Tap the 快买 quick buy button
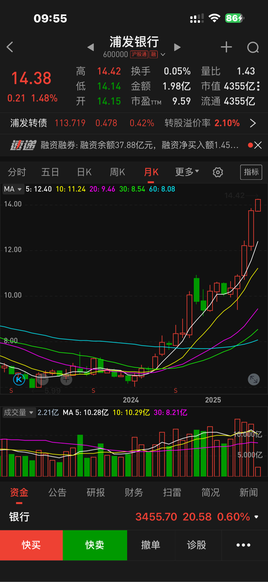The height and width of the screenshot is (582, 268). pos(31,545)
